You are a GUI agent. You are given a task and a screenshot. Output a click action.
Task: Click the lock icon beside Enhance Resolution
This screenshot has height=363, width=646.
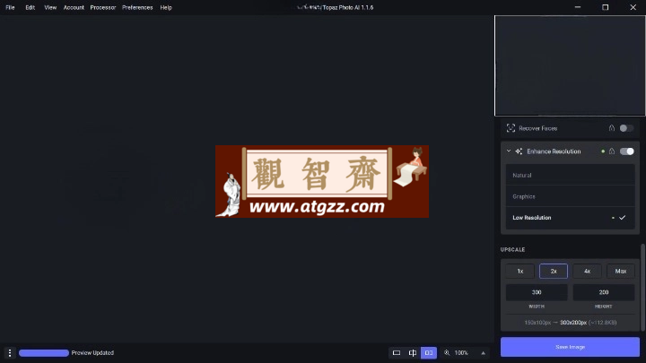click(612, 151)
